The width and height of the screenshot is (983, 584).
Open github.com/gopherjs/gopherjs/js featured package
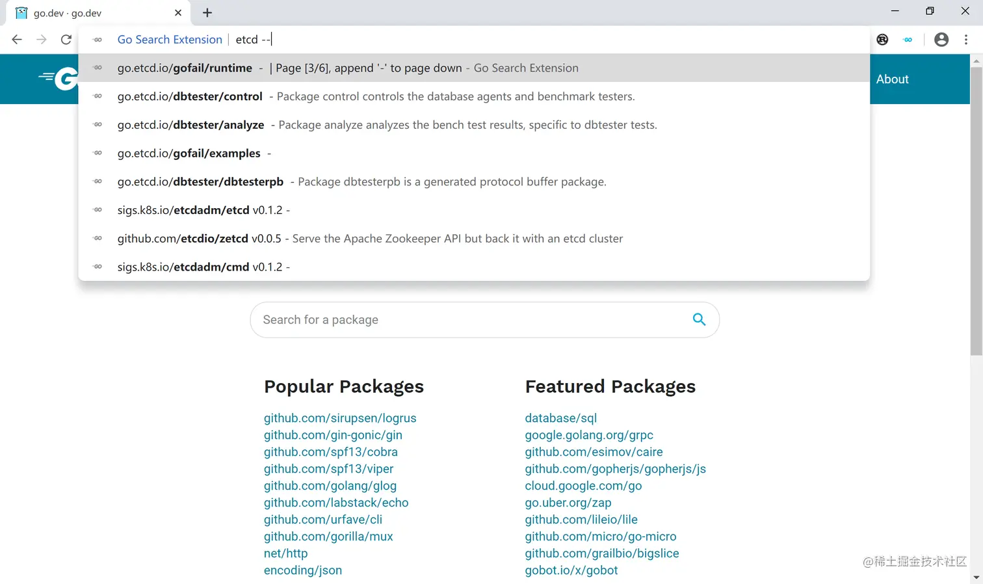coord(616,469)
